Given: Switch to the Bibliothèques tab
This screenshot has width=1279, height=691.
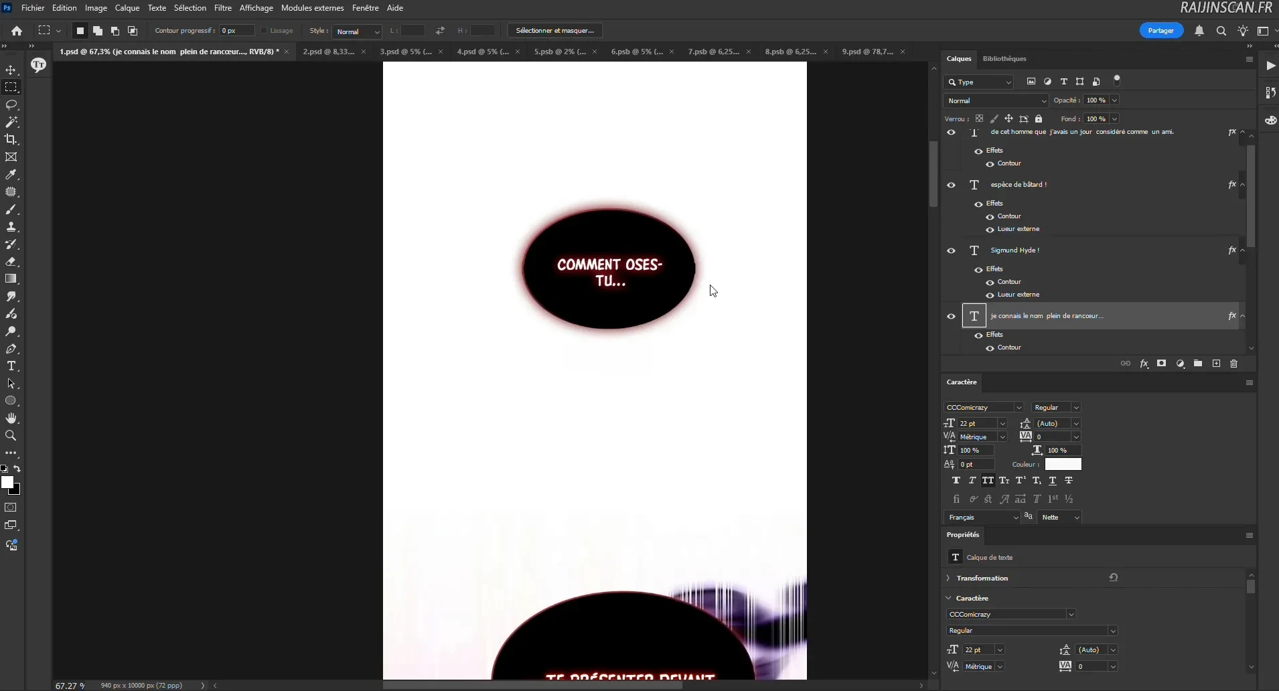Looking at the screenshot, I should [x=1004, y=59].
